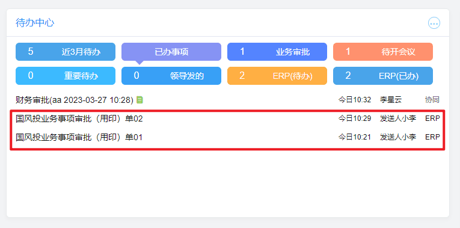Open 财务审批(aa 2023-03-27 10:28) item

(75, 100)
